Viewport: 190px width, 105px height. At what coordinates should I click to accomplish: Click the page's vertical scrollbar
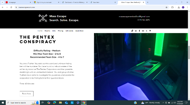click(x=188, y=52)
